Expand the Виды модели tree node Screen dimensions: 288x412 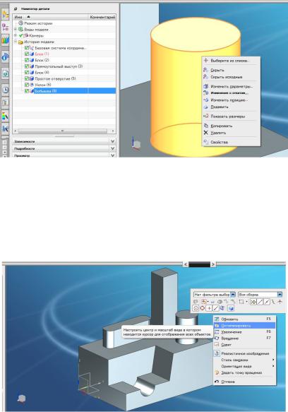[16, 29]
